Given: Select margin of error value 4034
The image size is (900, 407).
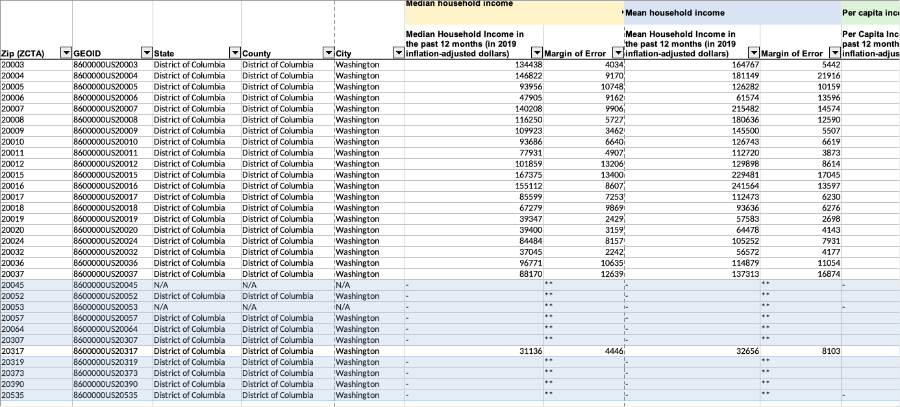Looking at the screenshot, I should pyautogui.click(x=583, y=65).
